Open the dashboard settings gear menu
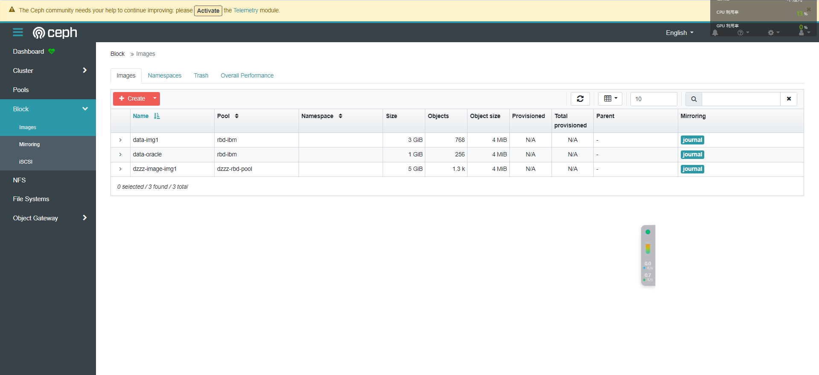The image size is (819, 375). 773,33
